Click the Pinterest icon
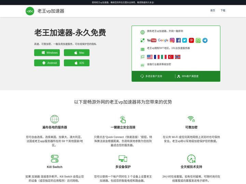Screen dimensions: 246x184 click(191, 40)
